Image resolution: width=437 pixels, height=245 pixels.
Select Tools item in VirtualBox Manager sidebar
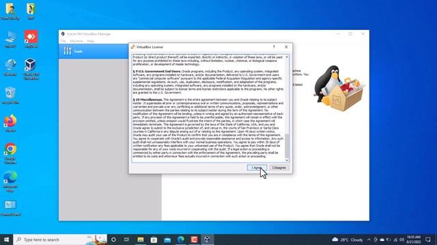tap(94, 51)
